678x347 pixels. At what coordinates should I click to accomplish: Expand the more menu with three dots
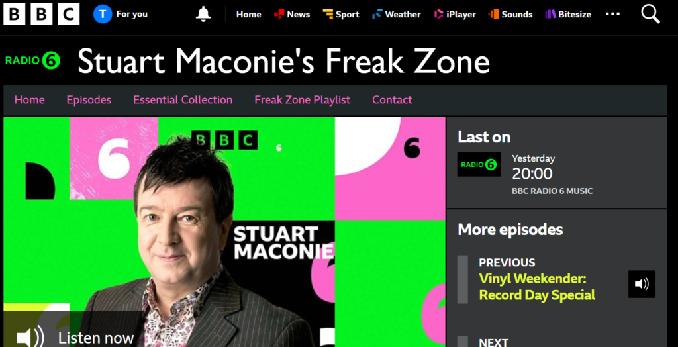click(x=612, y=15)
